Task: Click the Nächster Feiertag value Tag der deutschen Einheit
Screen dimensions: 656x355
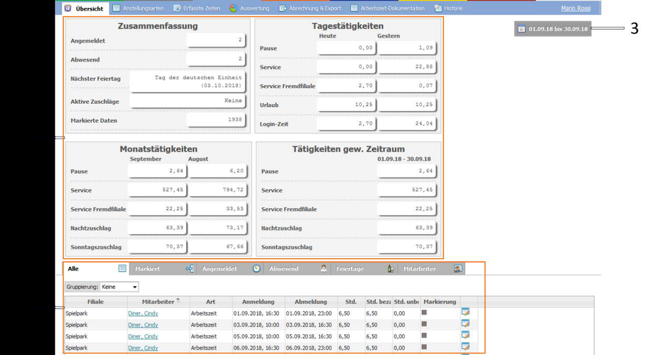Action: tap(188, 81)
